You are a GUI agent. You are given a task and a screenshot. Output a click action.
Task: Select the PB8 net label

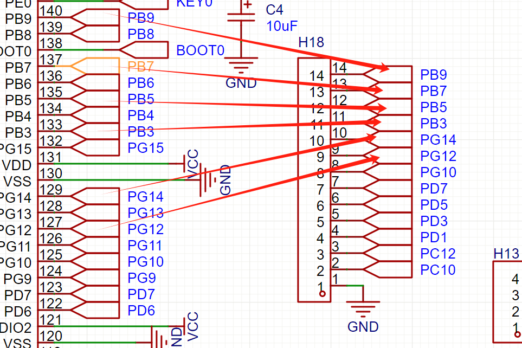141,34
